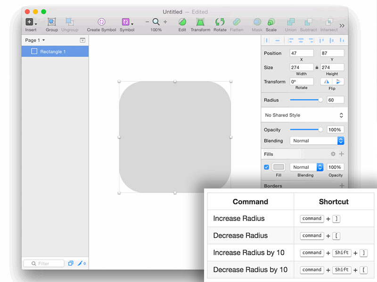Select the Transform tool
The height and width of the screenshot is (282, 377).
200,22
